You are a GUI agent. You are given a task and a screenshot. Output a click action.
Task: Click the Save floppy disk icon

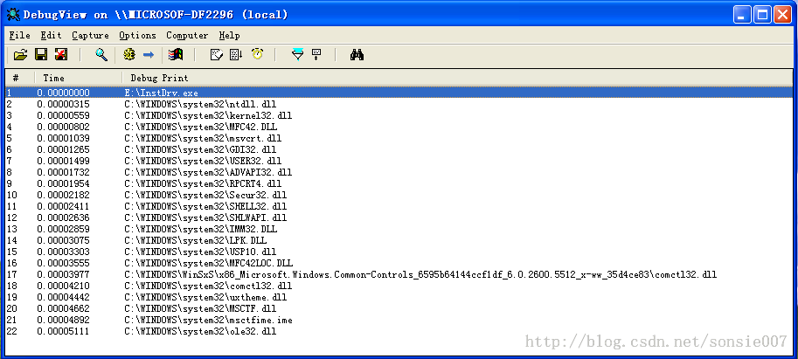click(41, 54)
